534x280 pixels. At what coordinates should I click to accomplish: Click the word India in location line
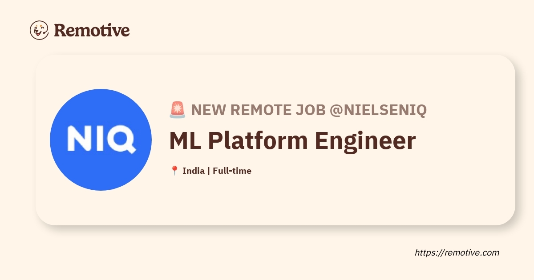coord(194,171)
